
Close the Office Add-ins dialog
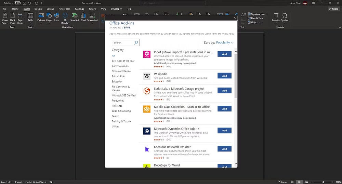[235, 18]
